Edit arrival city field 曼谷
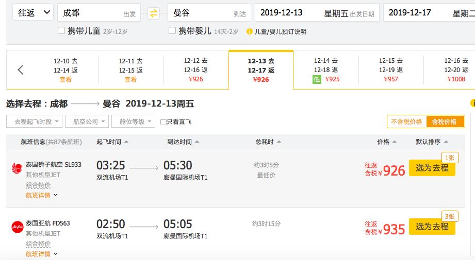Screen dimensions: 475x260 [209, 12]
